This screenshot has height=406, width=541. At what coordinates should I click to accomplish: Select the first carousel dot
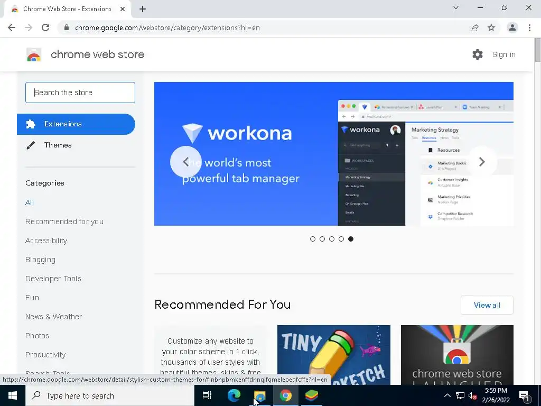click(313, 239)
